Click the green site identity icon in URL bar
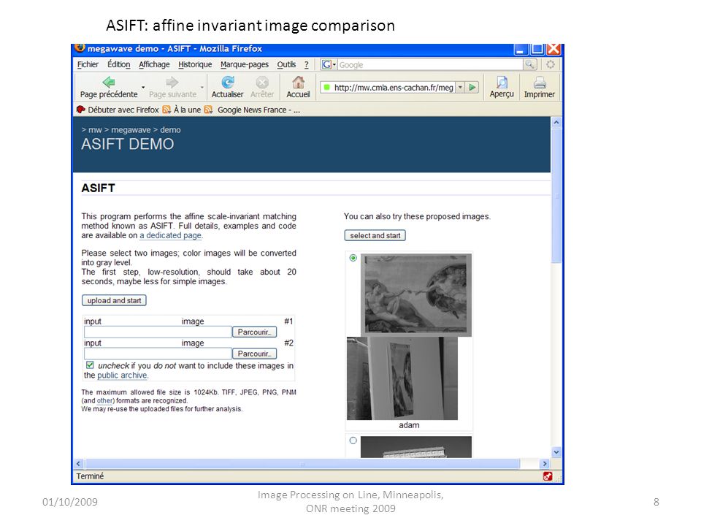The height and width of the screenshot is (526, 701). (327, 87)
